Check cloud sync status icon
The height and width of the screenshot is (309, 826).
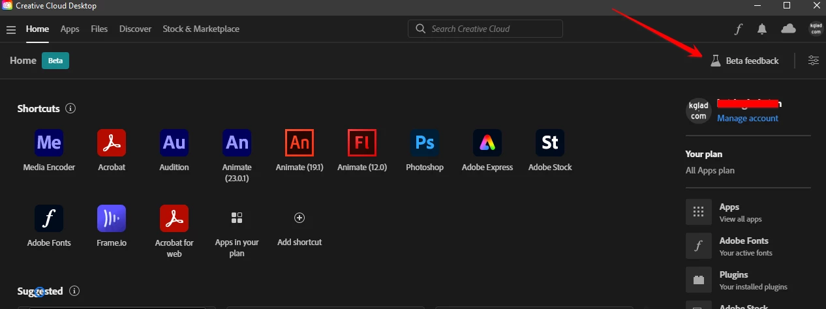click(789, 29)
